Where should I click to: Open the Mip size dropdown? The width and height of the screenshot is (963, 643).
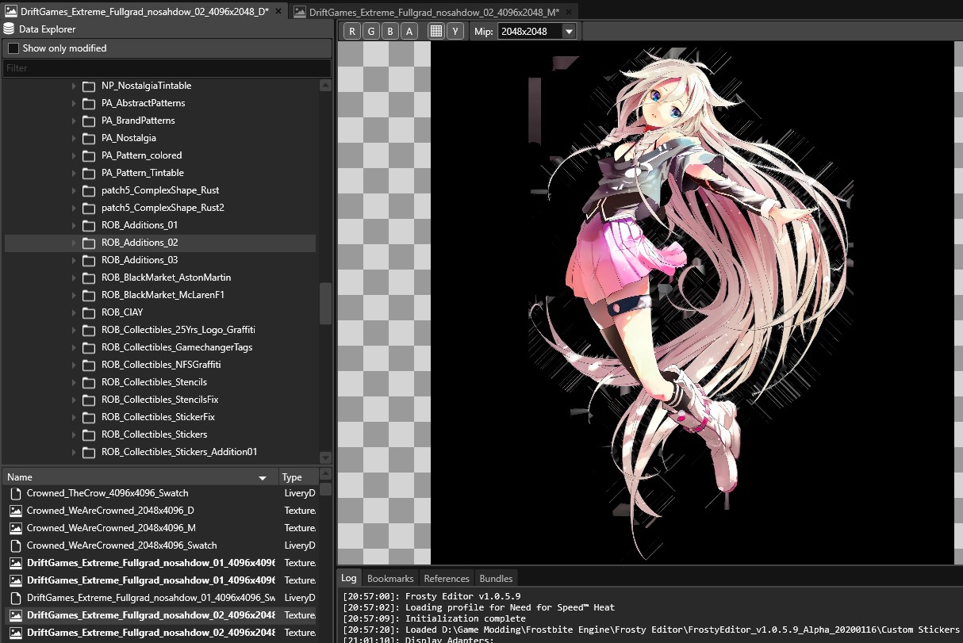[x=569, y=32]
